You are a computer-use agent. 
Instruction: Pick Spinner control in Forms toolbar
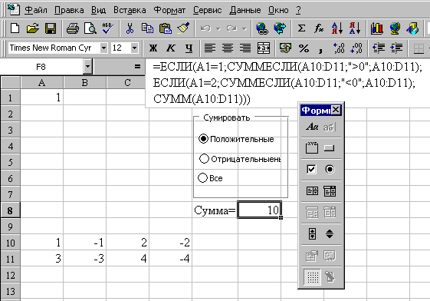point(330,233)
